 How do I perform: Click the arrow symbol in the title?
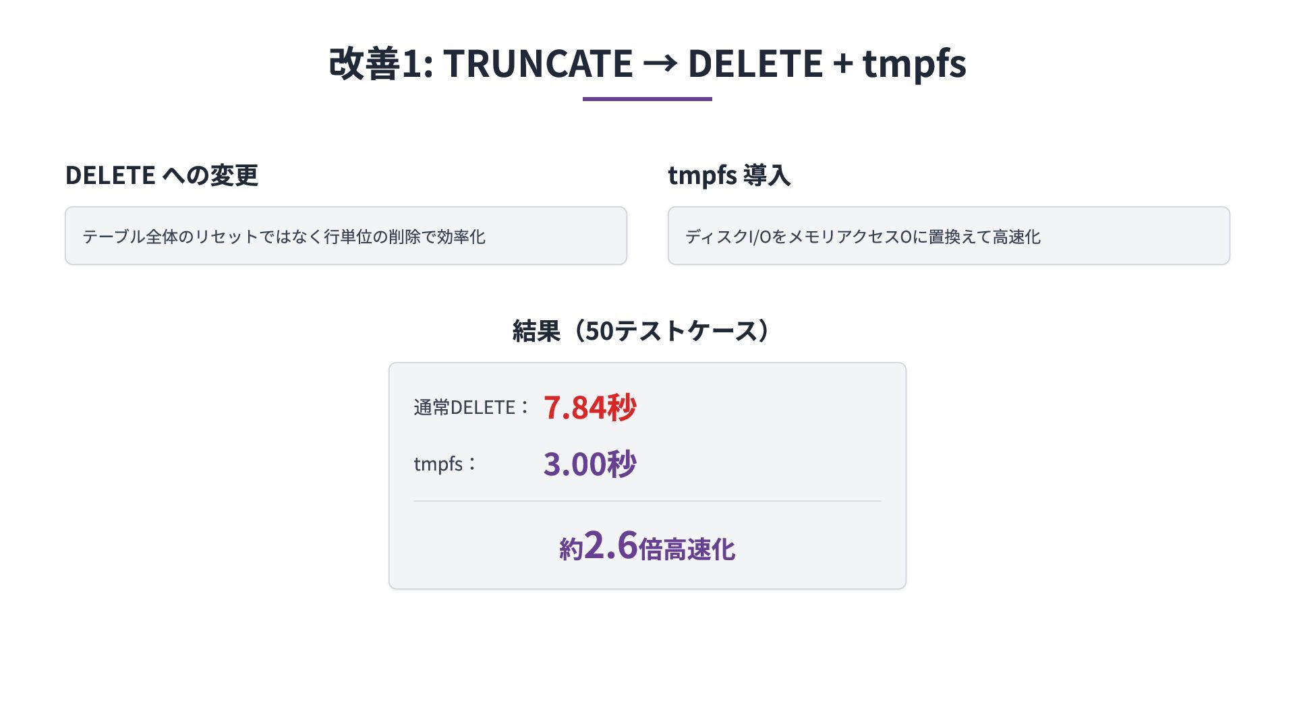[x=660, y=63]
